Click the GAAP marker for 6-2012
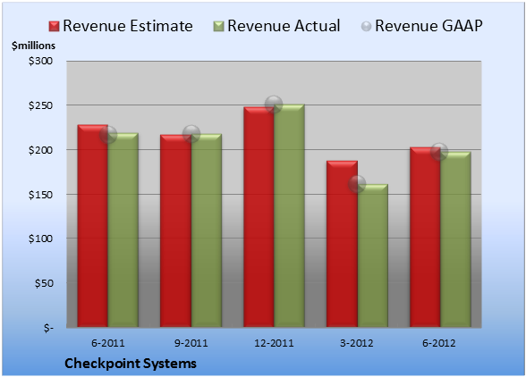The width and height of the screenshot is (526, 377). tap(439, 152)
